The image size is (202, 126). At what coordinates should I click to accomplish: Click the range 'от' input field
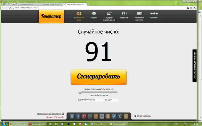(98, 100)
